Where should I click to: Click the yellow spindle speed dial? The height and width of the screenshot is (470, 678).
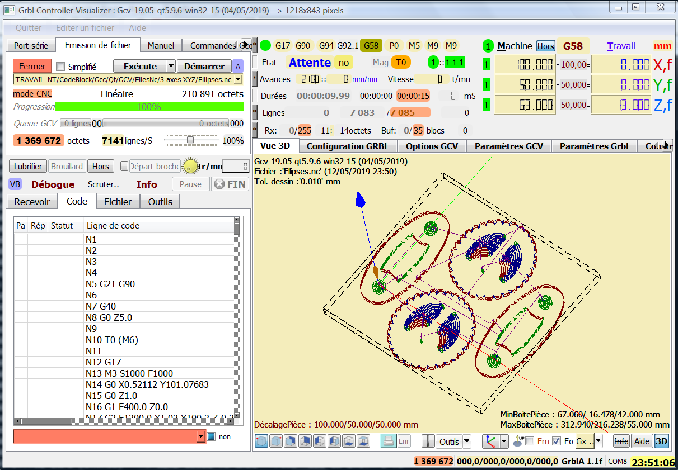(191, 166)
